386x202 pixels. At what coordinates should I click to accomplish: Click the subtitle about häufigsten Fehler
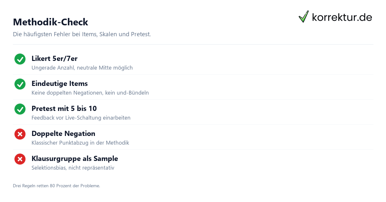[x=82, y=34]
